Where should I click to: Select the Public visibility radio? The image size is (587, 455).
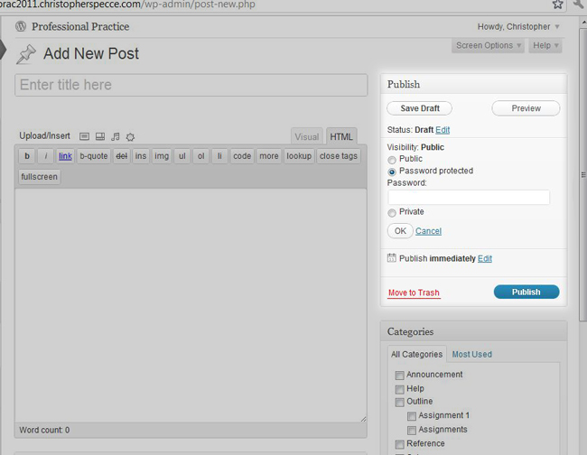[392, 160]
